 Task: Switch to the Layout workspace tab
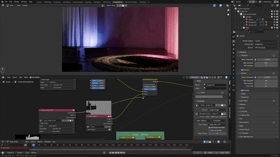(39, 2)
